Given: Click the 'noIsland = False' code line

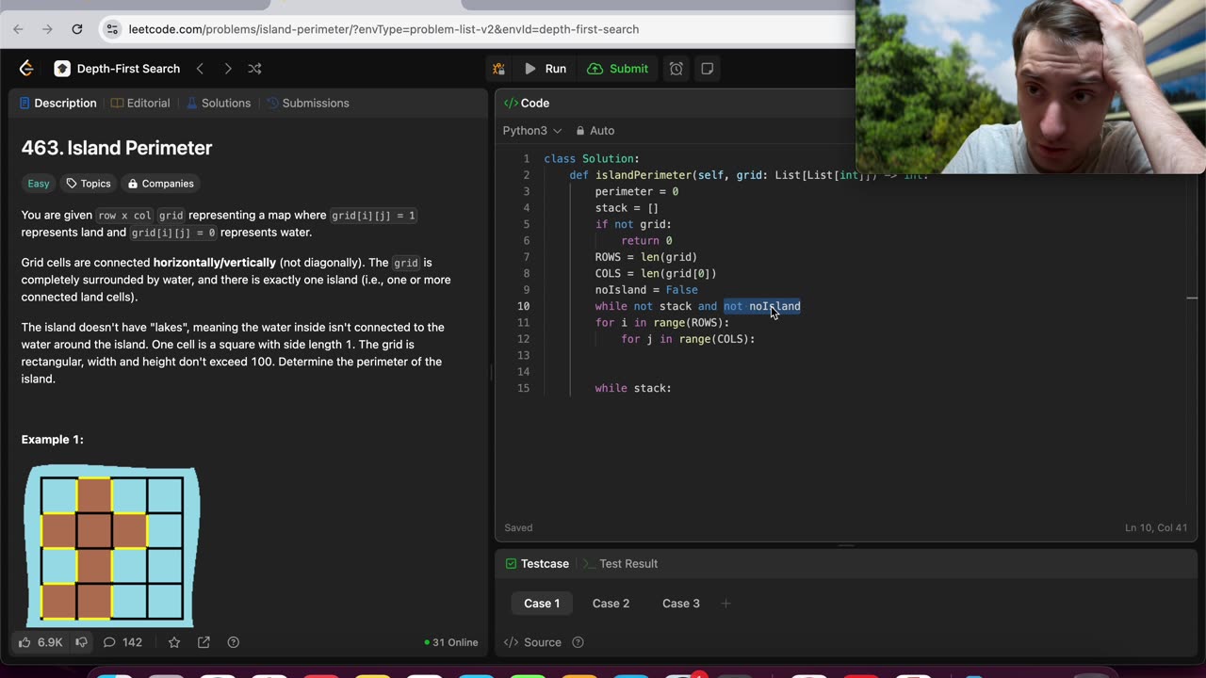Looking at the screenshot, I should [646, 290].
